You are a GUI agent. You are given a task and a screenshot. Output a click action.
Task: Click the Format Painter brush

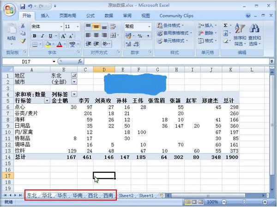tap(23, 41)
